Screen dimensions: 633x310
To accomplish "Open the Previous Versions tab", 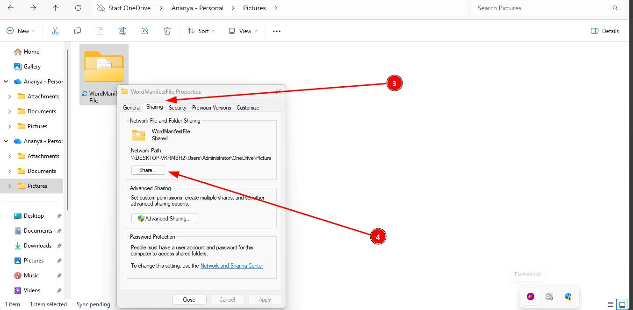I will point(211,107).
